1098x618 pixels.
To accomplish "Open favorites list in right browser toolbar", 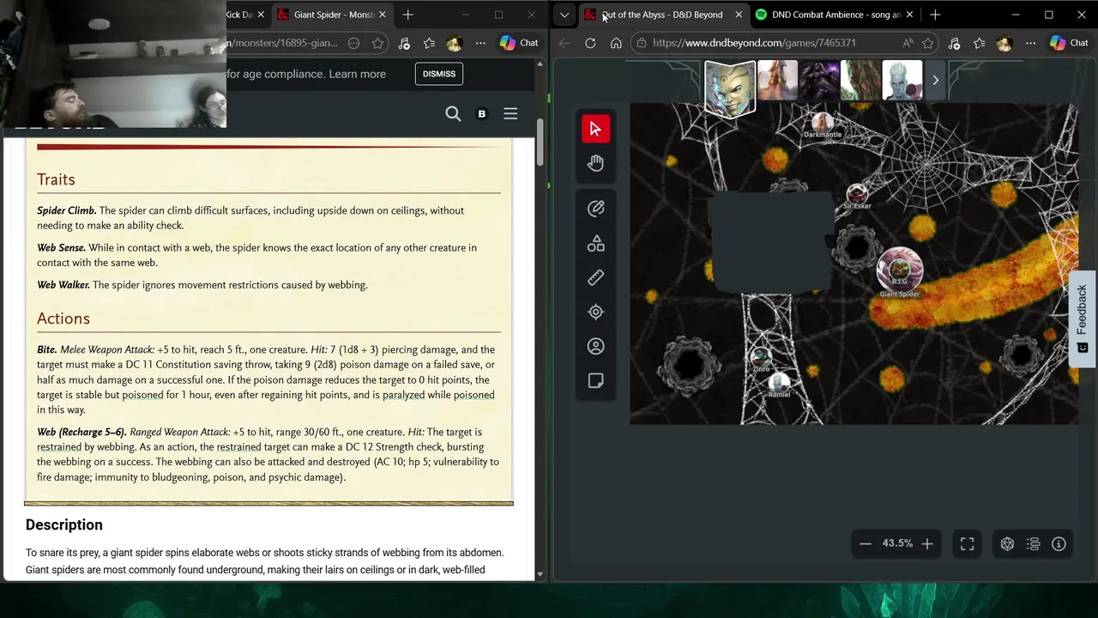I will point(979,43).
